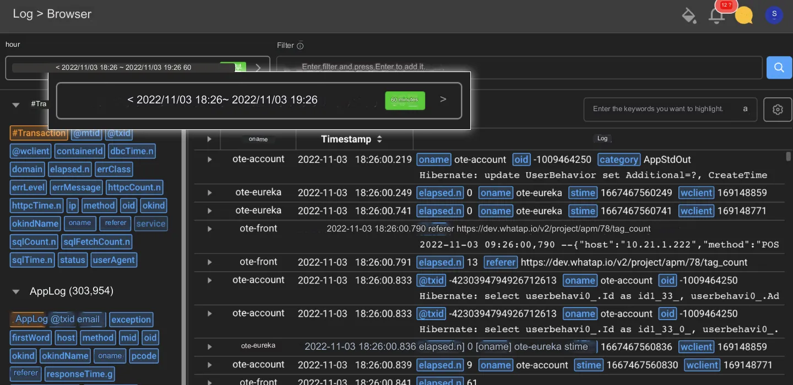This screenshot has height=385, width=793.
Task: Select the @wclient tag in sidebar
Action: (x=31, y=151)
